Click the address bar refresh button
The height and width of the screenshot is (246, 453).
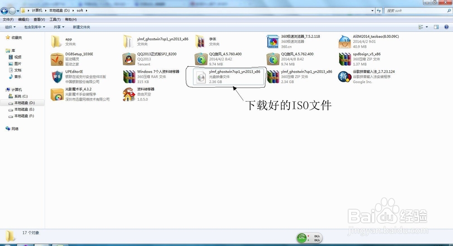click(x=379, y=11)
